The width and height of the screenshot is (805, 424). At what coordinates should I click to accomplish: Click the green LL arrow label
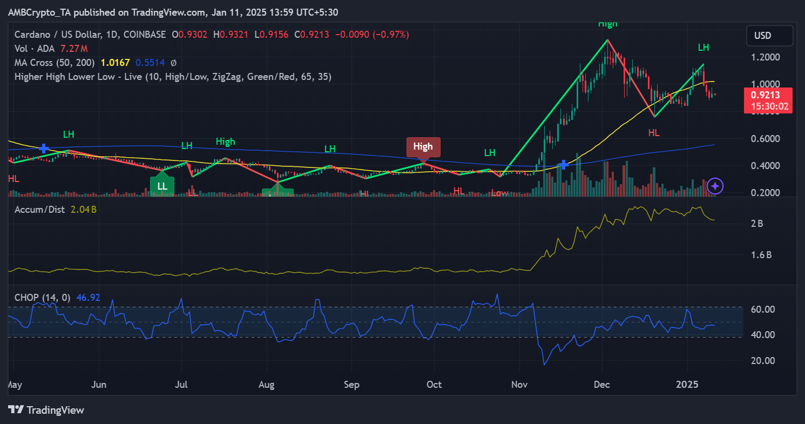click(x=161, y=185)
